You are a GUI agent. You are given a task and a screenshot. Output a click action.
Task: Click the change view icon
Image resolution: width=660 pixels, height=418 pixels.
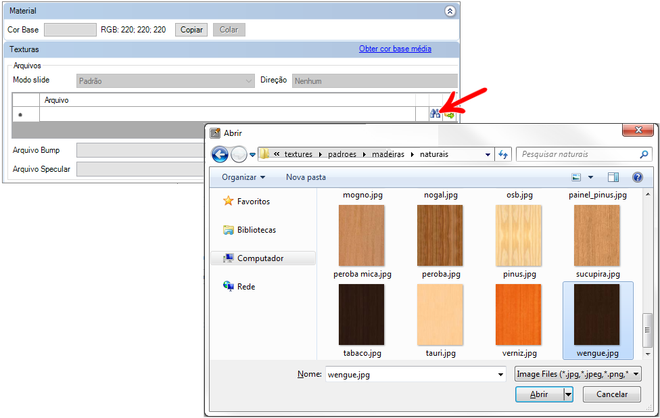(x=577, y=177)
